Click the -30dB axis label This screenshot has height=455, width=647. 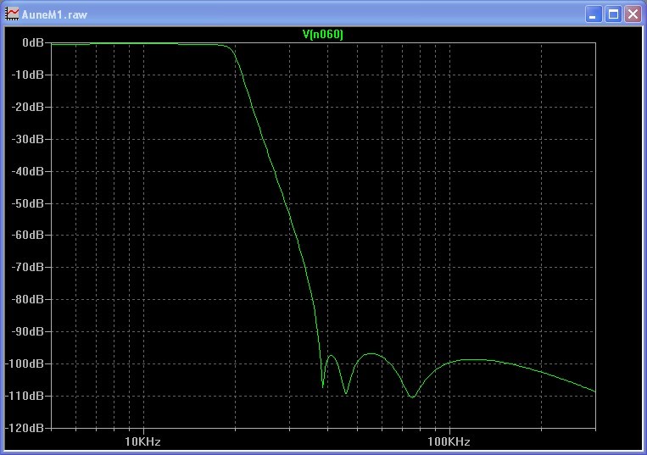tap(28, 139)
